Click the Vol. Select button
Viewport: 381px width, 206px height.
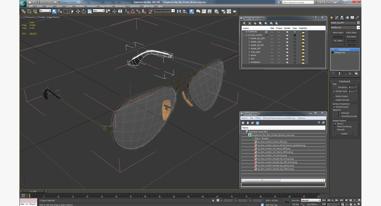[x=338, y=41]
